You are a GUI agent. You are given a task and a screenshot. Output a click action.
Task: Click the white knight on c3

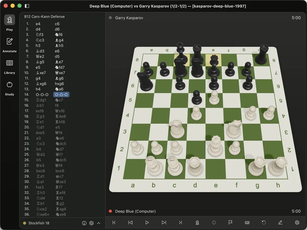click(x=177, y=129)
